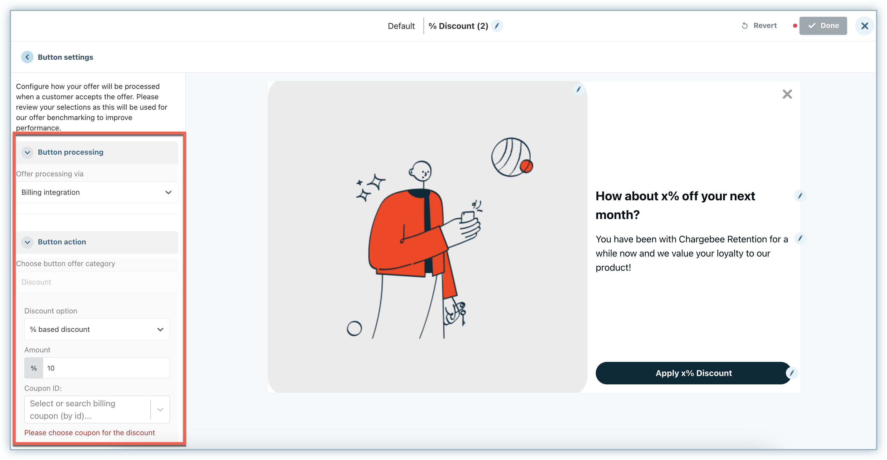Click the back arrow beside Button settings

[x=27, y=57]
